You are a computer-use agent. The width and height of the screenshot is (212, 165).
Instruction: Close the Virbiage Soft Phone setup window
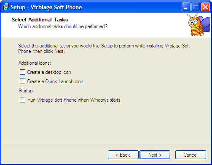205,7
